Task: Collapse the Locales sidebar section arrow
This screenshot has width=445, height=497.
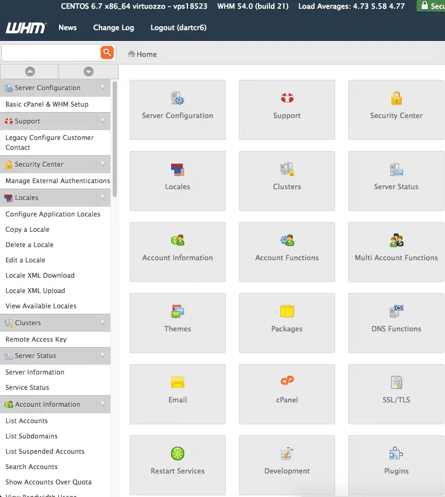Action: point(102,197)
